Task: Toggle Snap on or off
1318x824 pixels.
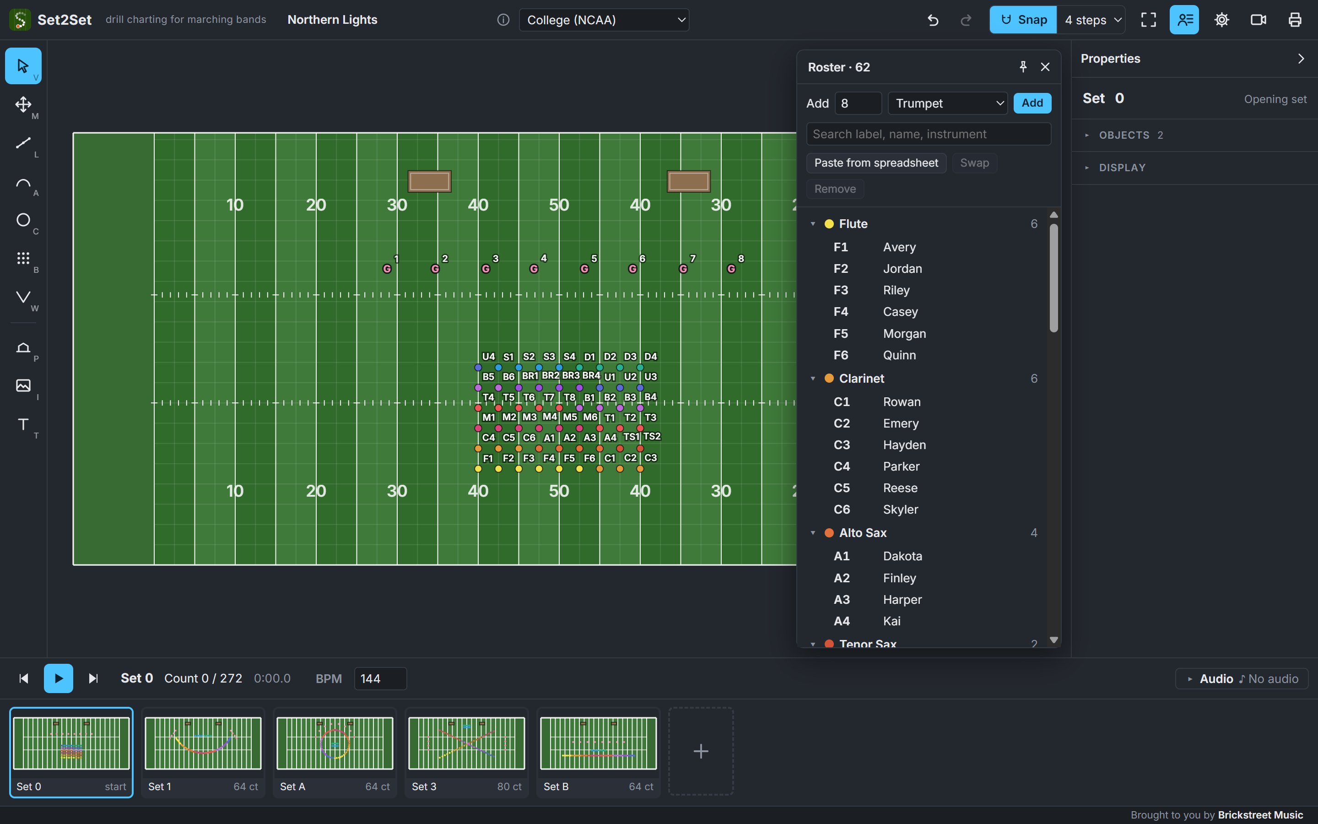Action: [x=1023, y=20]
